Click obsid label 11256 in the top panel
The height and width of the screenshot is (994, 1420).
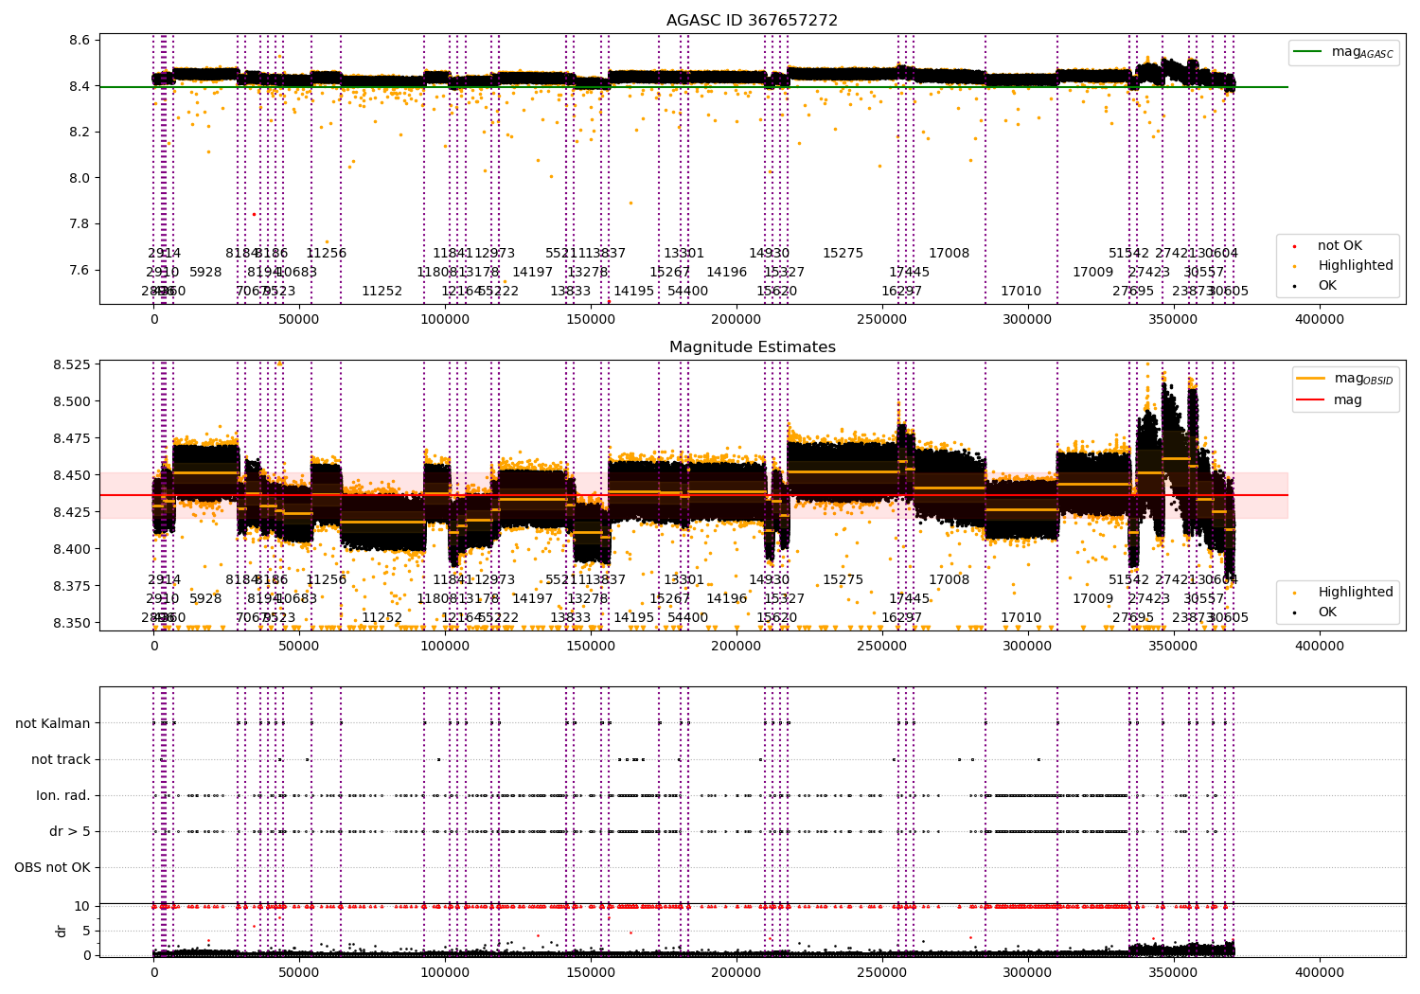point(327,254)
